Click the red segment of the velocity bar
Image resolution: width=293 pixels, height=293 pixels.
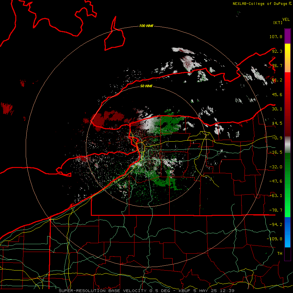click(287, 104)
